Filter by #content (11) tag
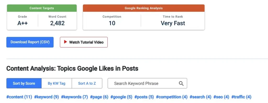 [x=19, y=97]
